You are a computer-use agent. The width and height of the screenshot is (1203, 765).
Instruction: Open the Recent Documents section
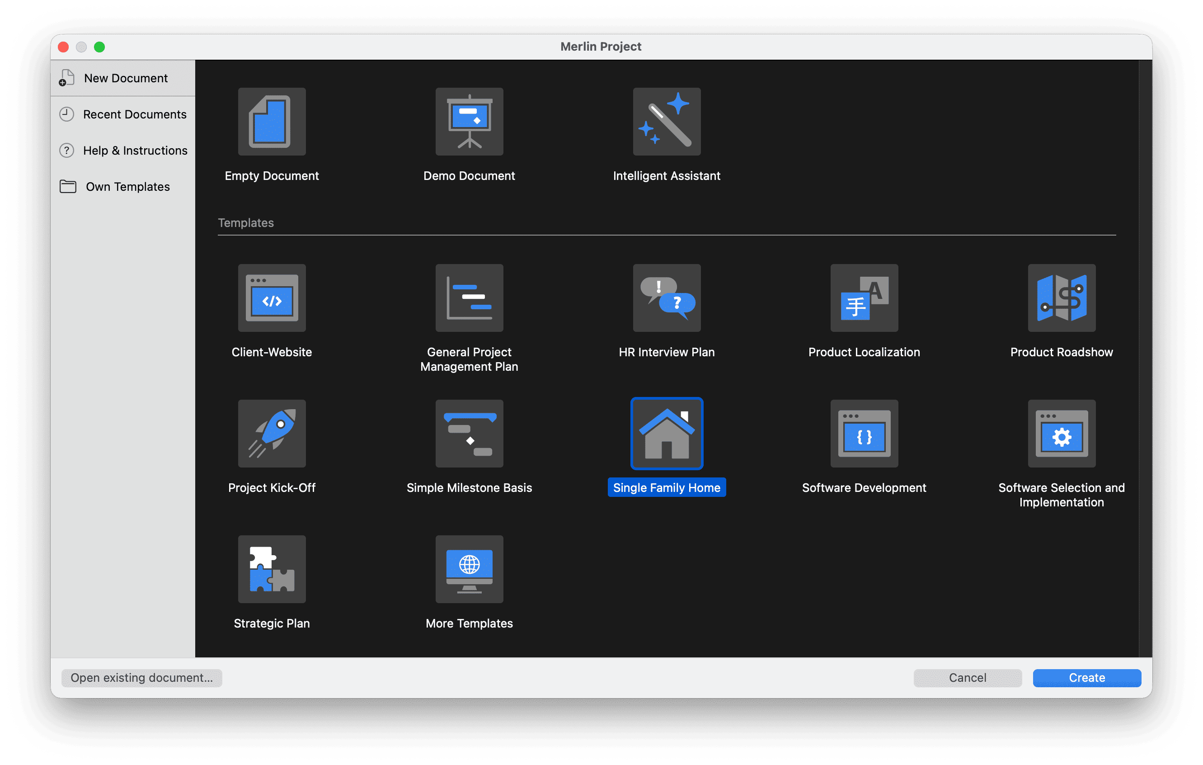(x=123, y=114)
